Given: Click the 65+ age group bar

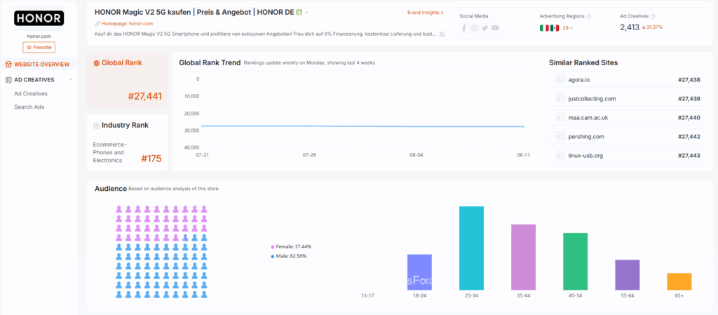Looking at the screenshot, I should tap(679, 281).
